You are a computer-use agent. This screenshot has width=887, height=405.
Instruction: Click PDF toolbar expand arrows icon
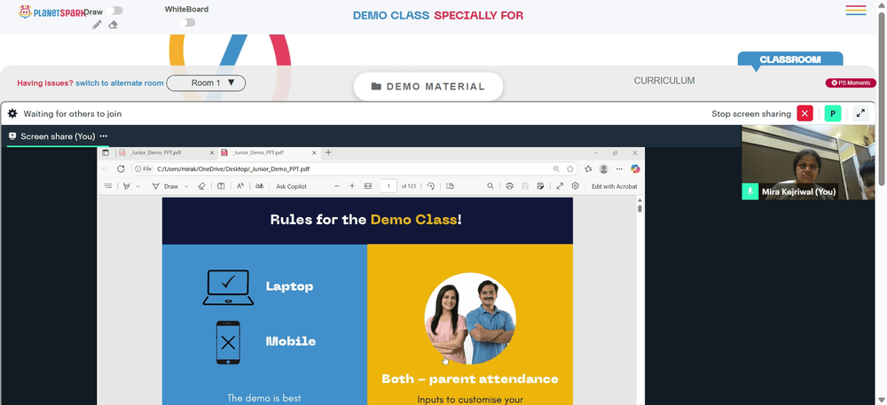tap(560, 186)
